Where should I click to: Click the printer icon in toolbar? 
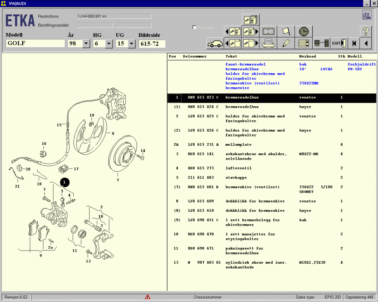pos(269,43)
